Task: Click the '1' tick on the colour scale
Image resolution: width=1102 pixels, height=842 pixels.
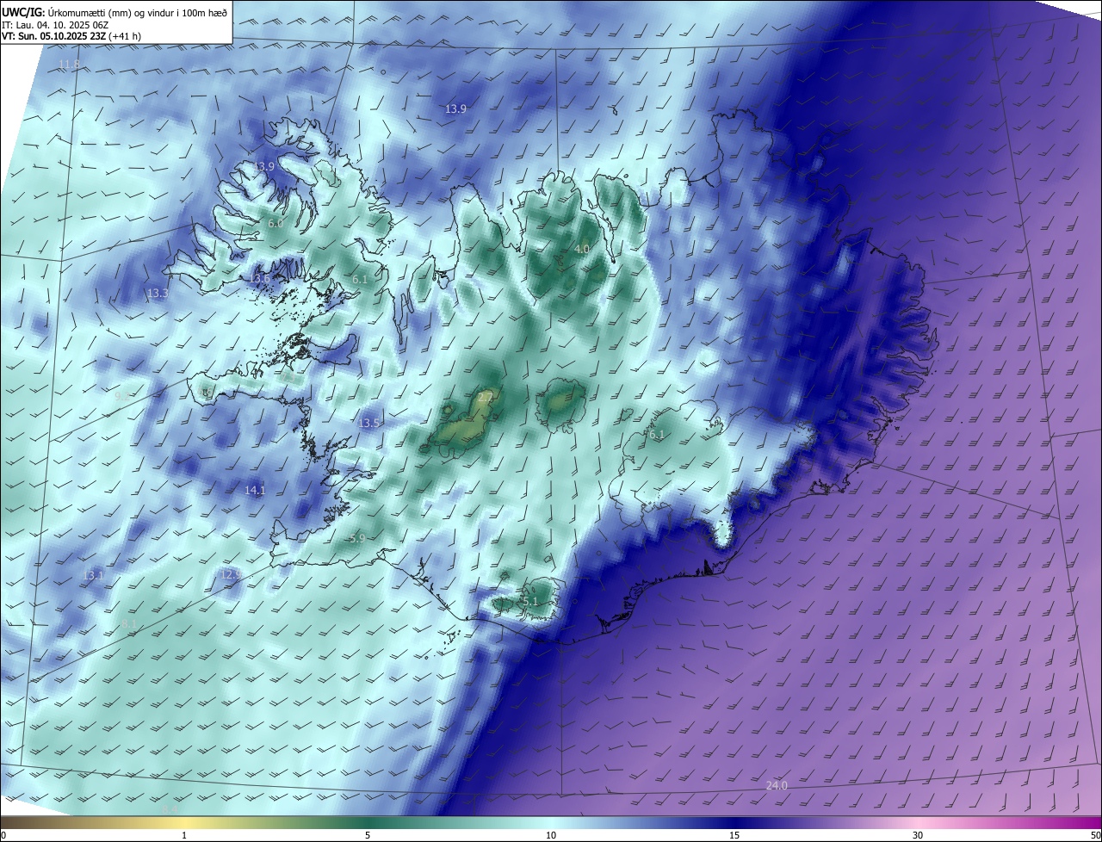Action: pos(184,835)
